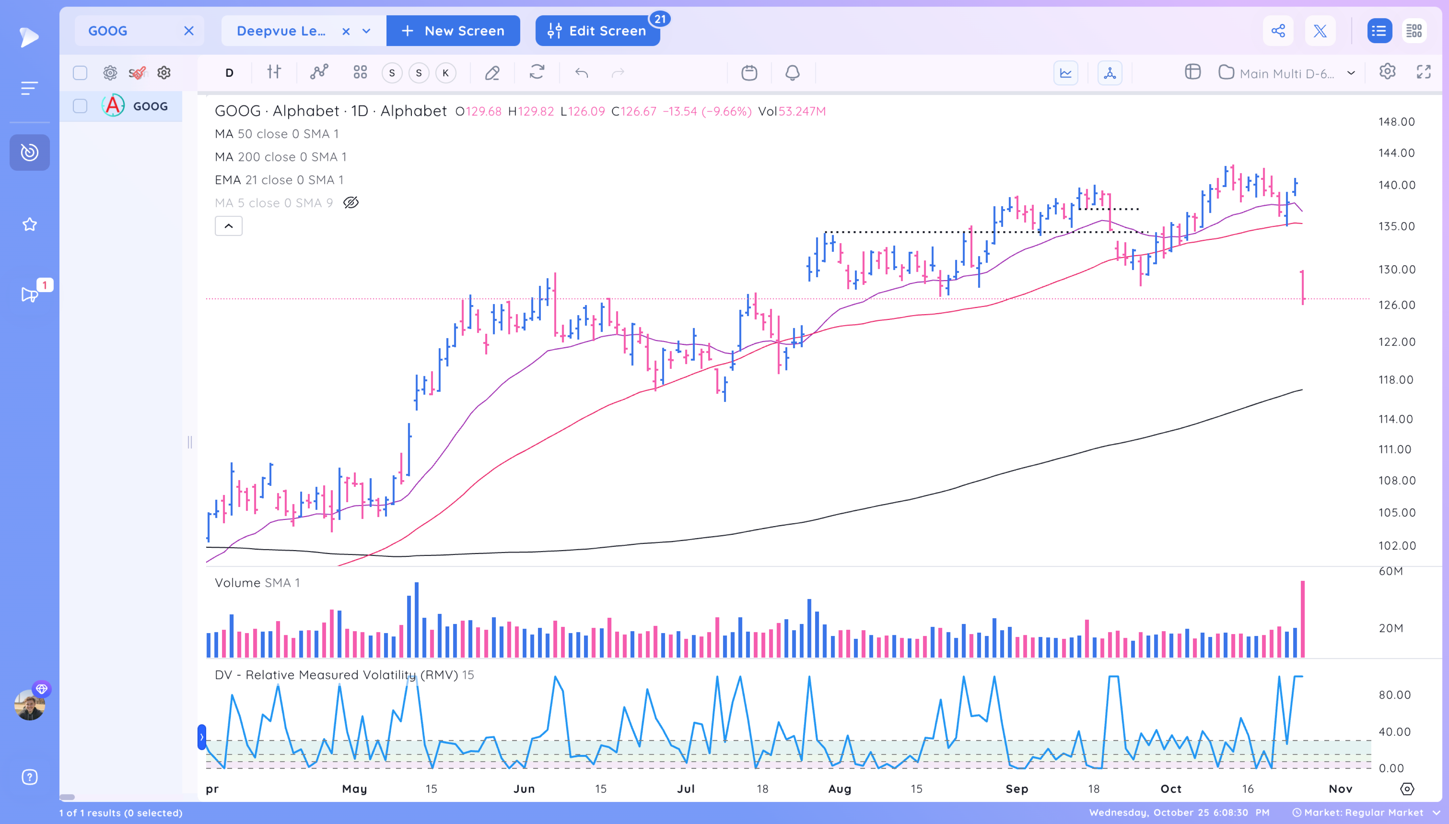Close the GOOG tab

click(x=189, y=30)
